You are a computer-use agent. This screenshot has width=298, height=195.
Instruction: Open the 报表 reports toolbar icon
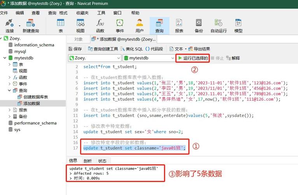179,26
